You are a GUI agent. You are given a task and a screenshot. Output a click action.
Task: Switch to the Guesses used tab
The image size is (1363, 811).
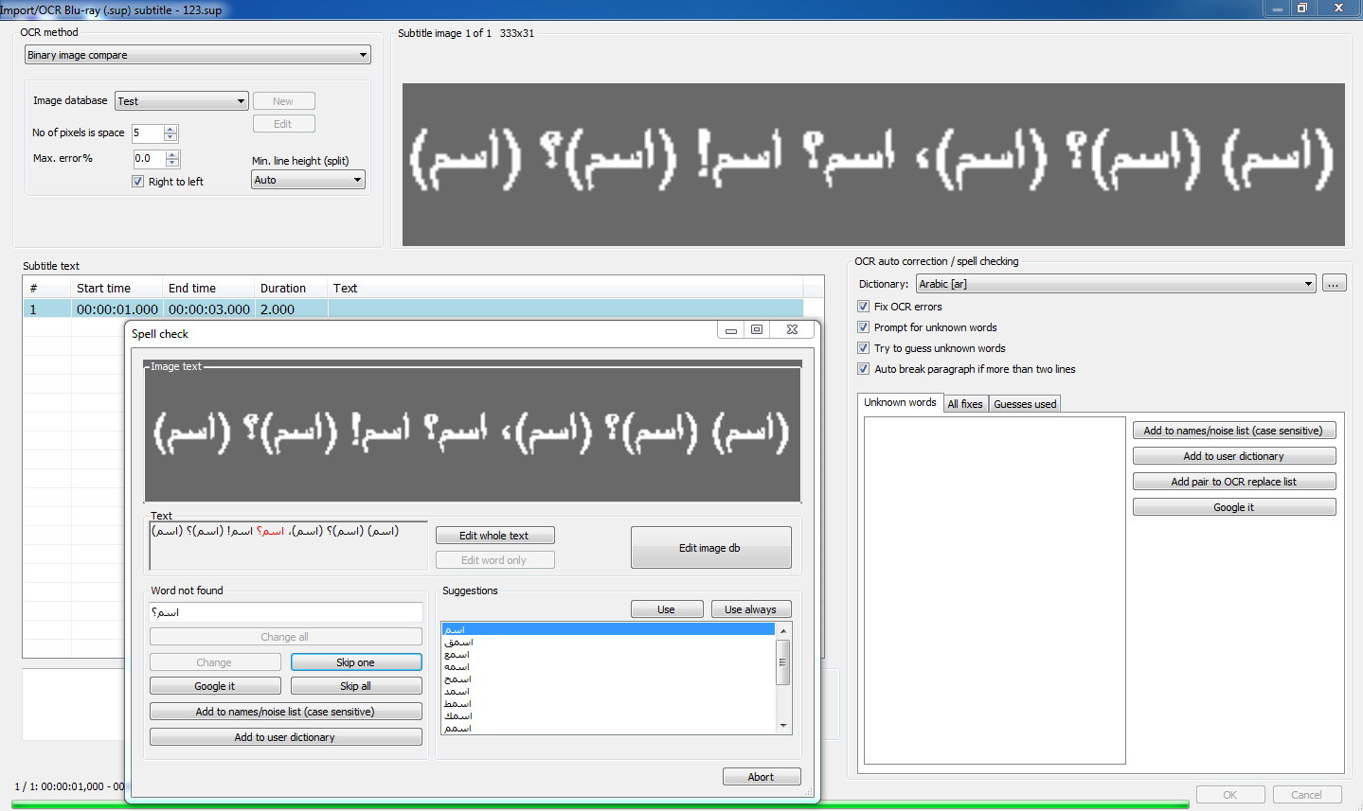pyautogui.click(x=1025, y=404)
